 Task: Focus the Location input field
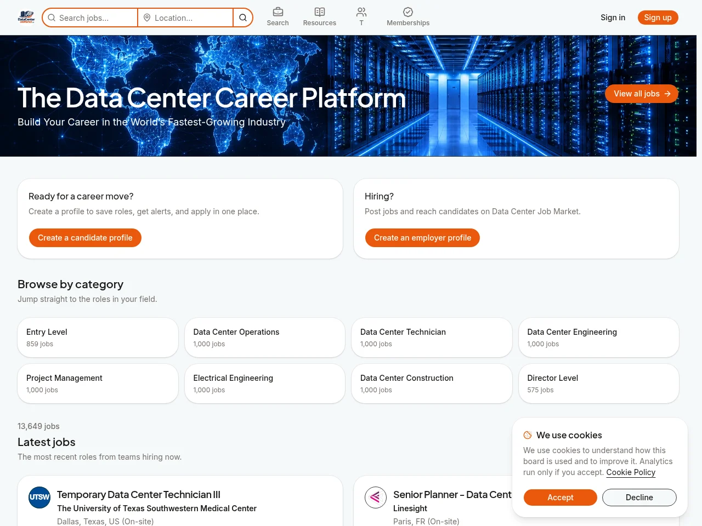[x=185, y=18]
